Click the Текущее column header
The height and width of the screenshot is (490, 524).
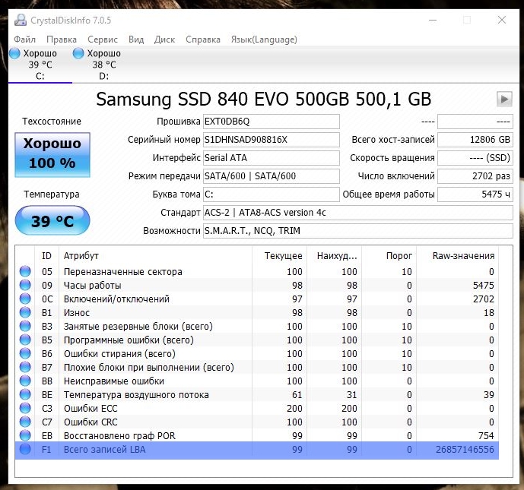[279, 256]
